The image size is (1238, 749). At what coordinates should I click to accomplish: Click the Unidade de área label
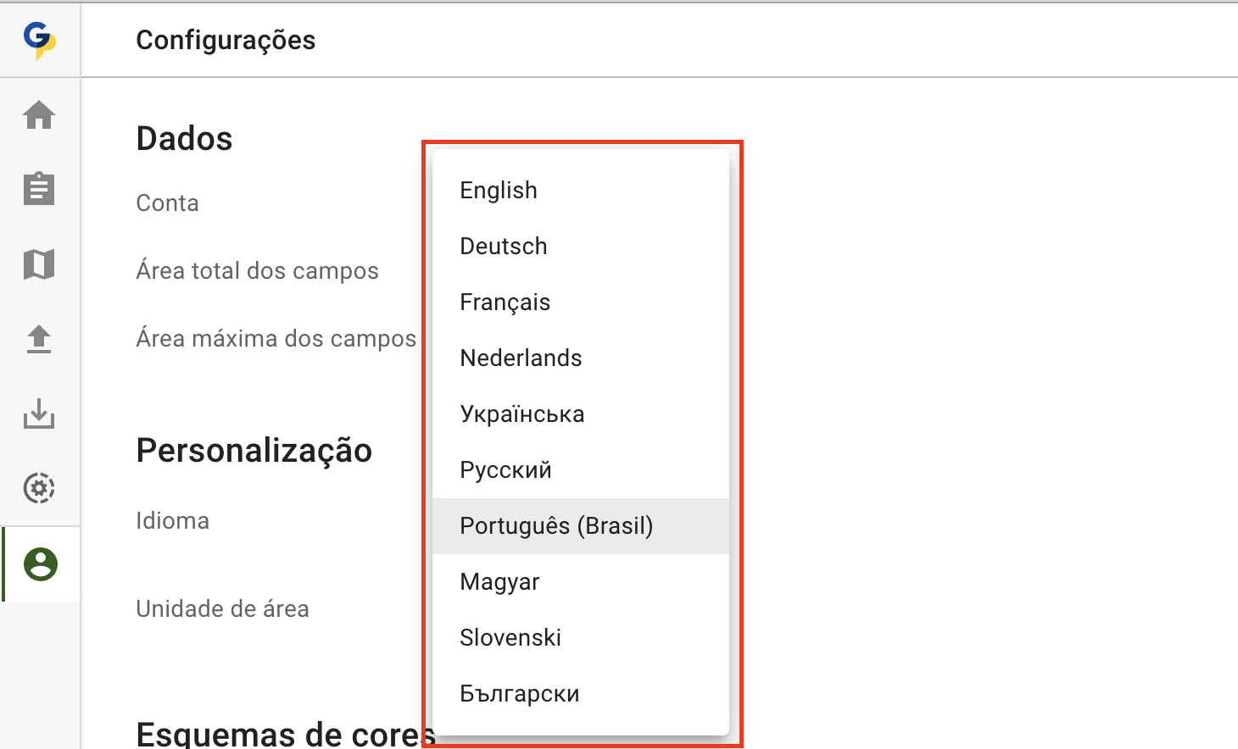(x=222, y=608)
